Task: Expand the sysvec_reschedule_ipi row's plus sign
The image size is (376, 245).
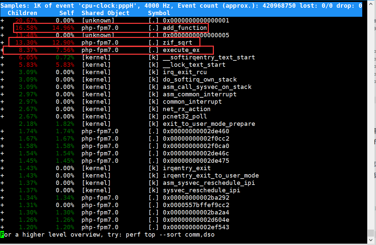Action: click(2, 190)
